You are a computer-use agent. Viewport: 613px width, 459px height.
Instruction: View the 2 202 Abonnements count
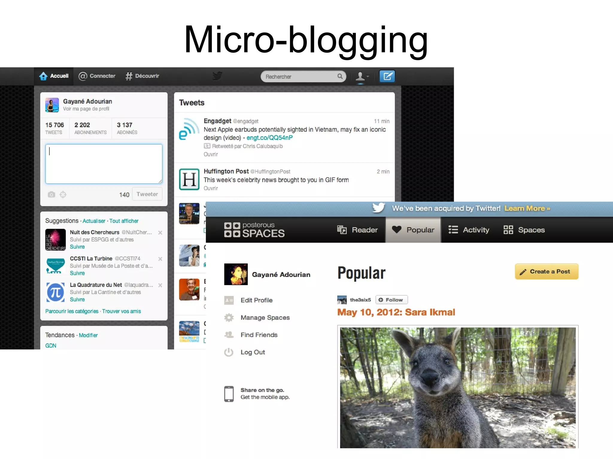point(90,128)
